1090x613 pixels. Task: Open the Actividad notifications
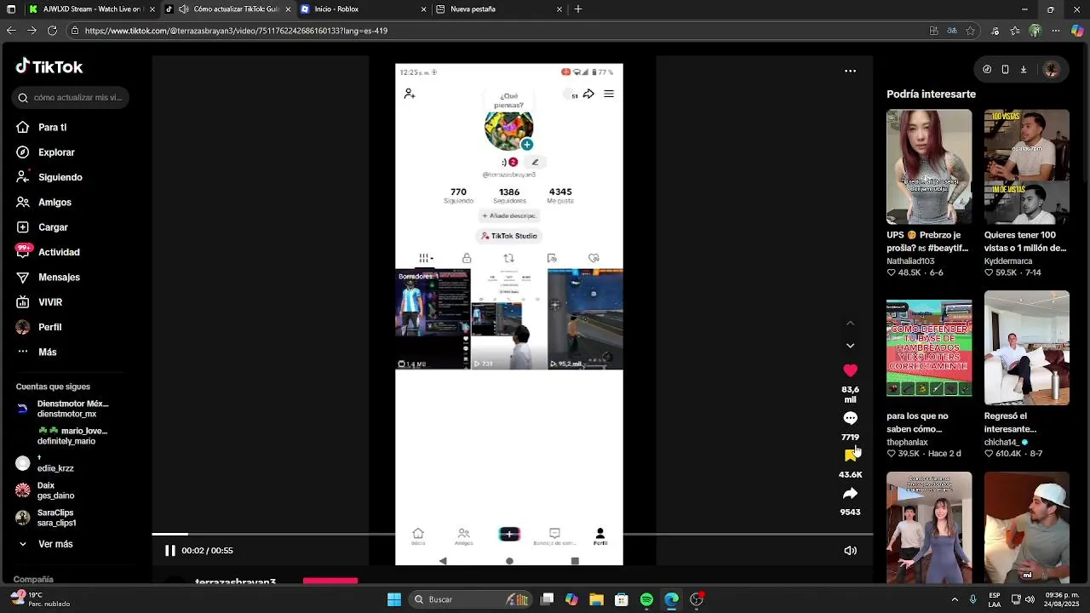coord(49,252)
